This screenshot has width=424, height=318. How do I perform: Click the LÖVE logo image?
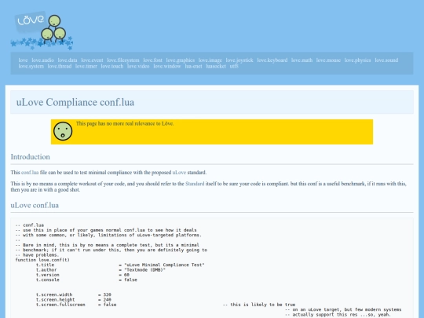(x=42, y=31)
